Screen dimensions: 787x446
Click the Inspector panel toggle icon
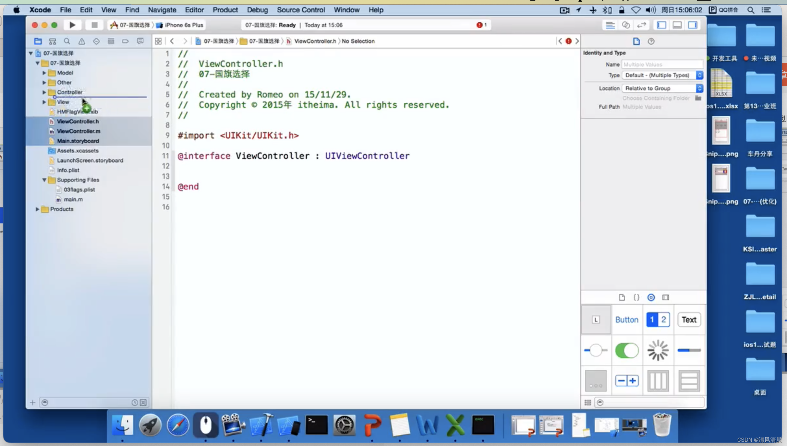click(x=694, y=25)
